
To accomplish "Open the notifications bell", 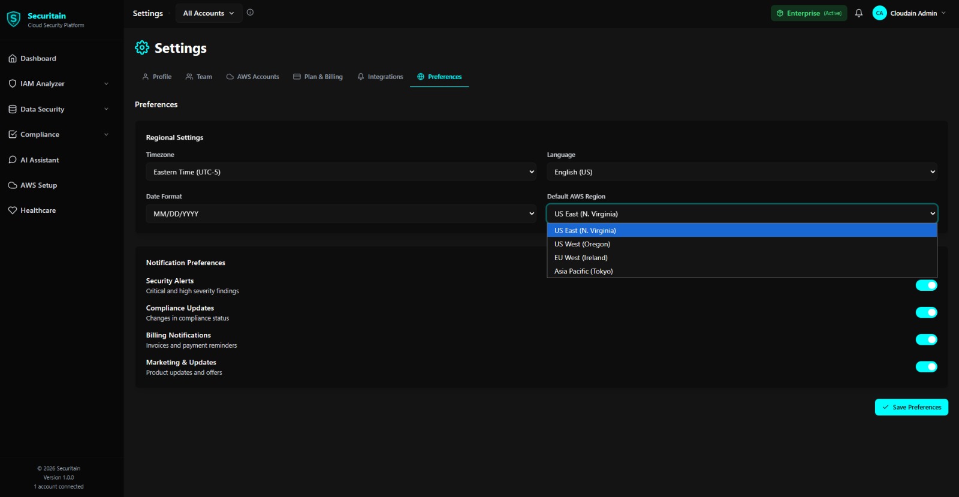I will (859, 13).
